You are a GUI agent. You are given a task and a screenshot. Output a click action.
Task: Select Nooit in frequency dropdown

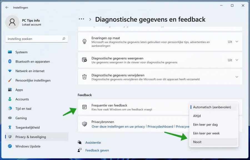[x=214, y=142]
